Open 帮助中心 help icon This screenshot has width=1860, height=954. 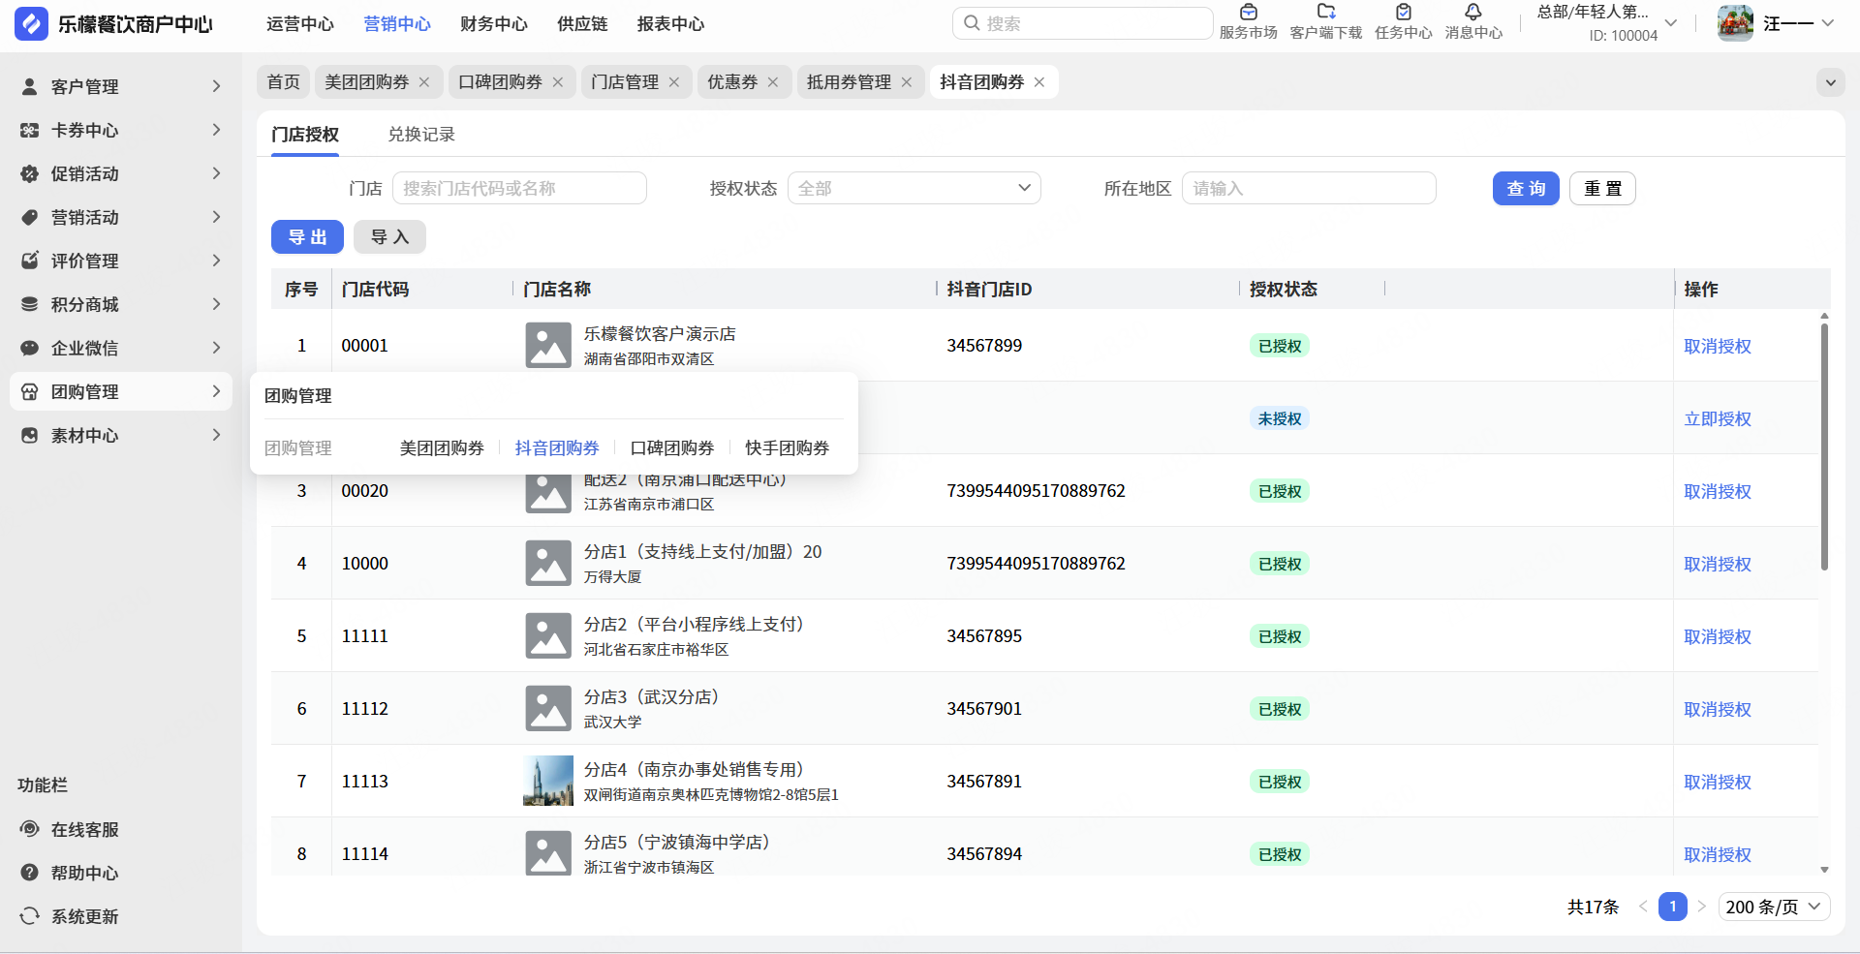(x=30, y=873)
